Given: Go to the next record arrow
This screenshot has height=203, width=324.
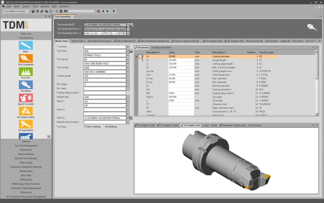Looking at the screenshot, I should 108,12.
